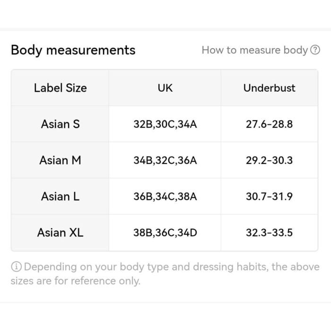Screen dimensions: 331x331
Task: Select the 32B,30C,34A UK size cell
Action: 165,124
